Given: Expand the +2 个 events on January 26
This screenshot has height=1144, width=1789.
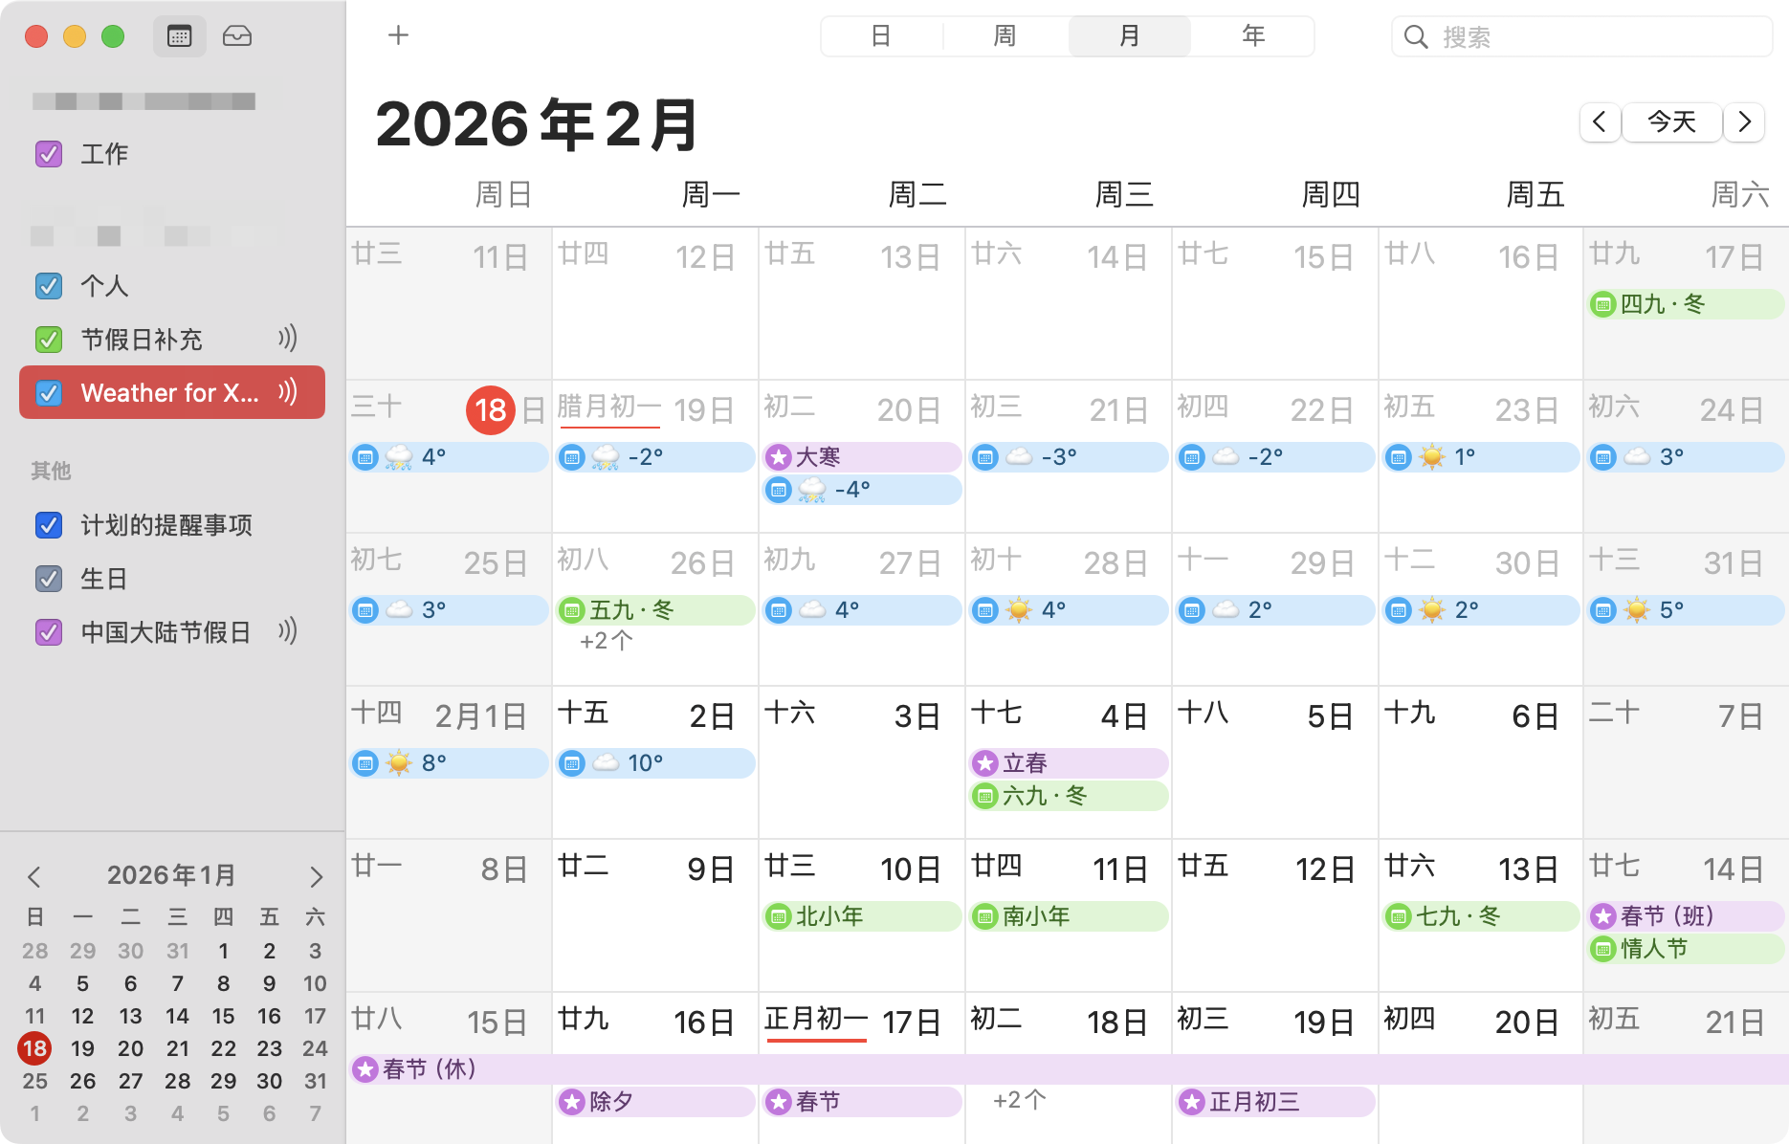Looking at the screenshot, I should 604,642.
